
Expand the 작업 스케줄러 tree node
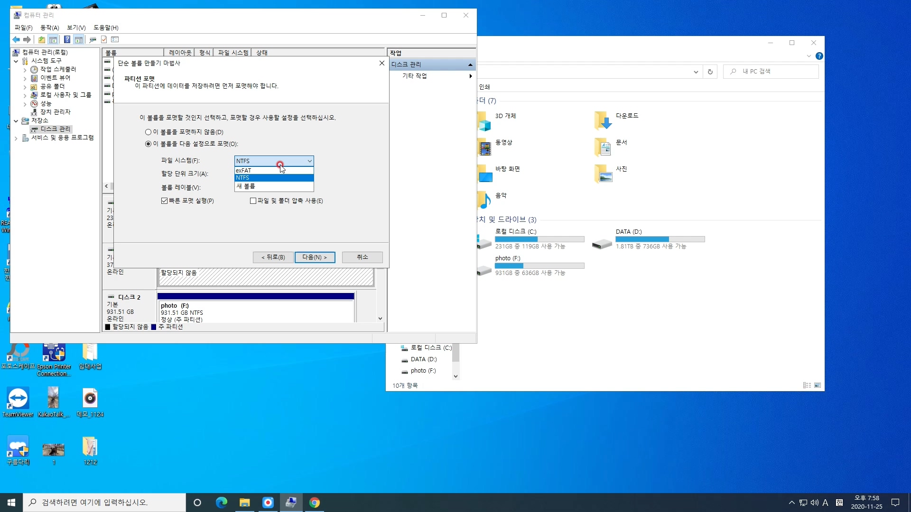click(25, 70)
